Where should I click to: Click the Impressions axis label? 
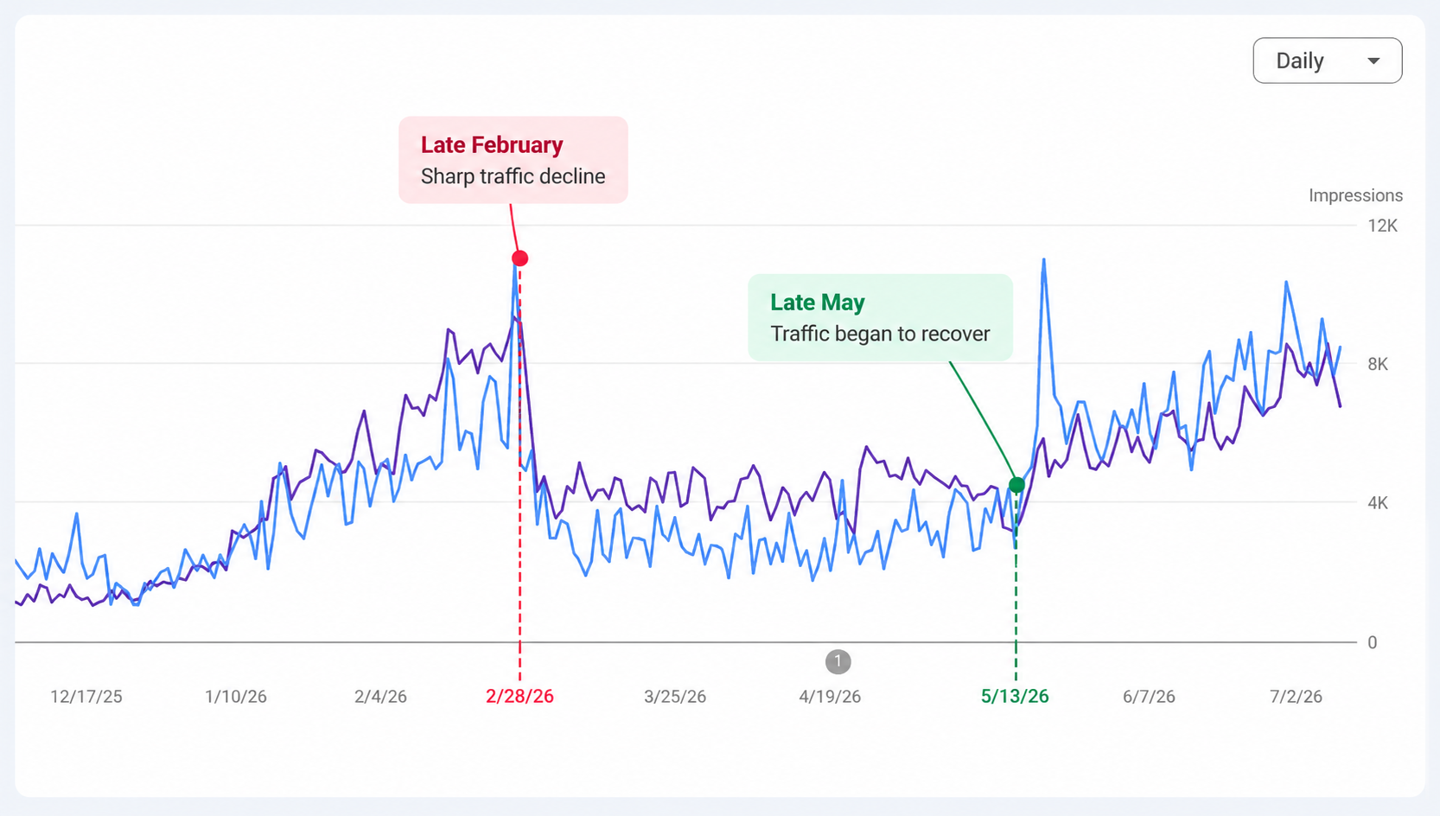(1355, 195)
